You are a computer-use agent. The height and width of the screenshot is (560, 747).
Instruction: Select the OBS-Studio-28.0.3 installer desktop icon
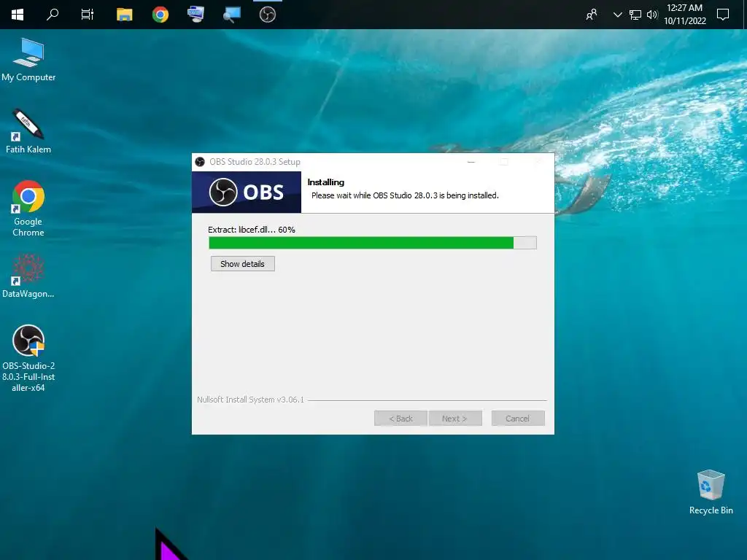28,358
